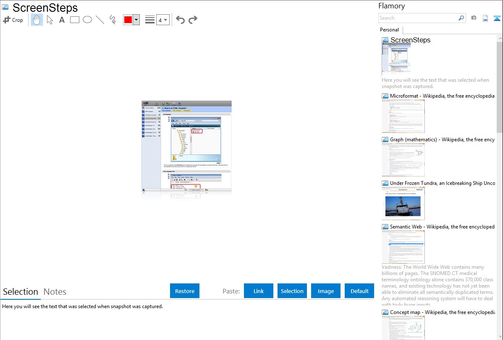This screenshot has width=503, height=340.
Task: Click the selection pane text 'Here you will see the text'
Action: coord(82,306)
